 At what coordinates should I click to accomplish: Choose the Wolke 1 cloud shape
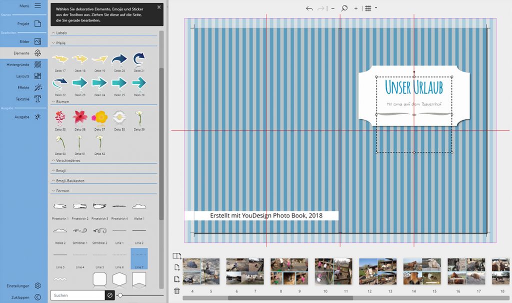(138, 206)
